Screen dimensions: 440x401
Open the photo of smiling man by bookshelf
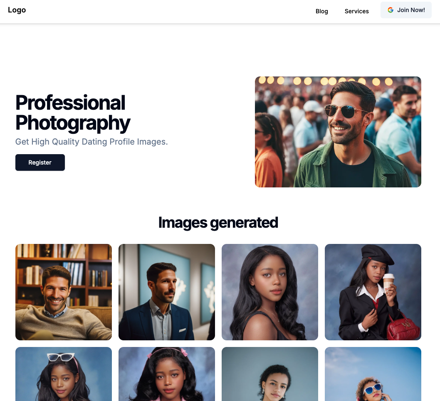64,292
